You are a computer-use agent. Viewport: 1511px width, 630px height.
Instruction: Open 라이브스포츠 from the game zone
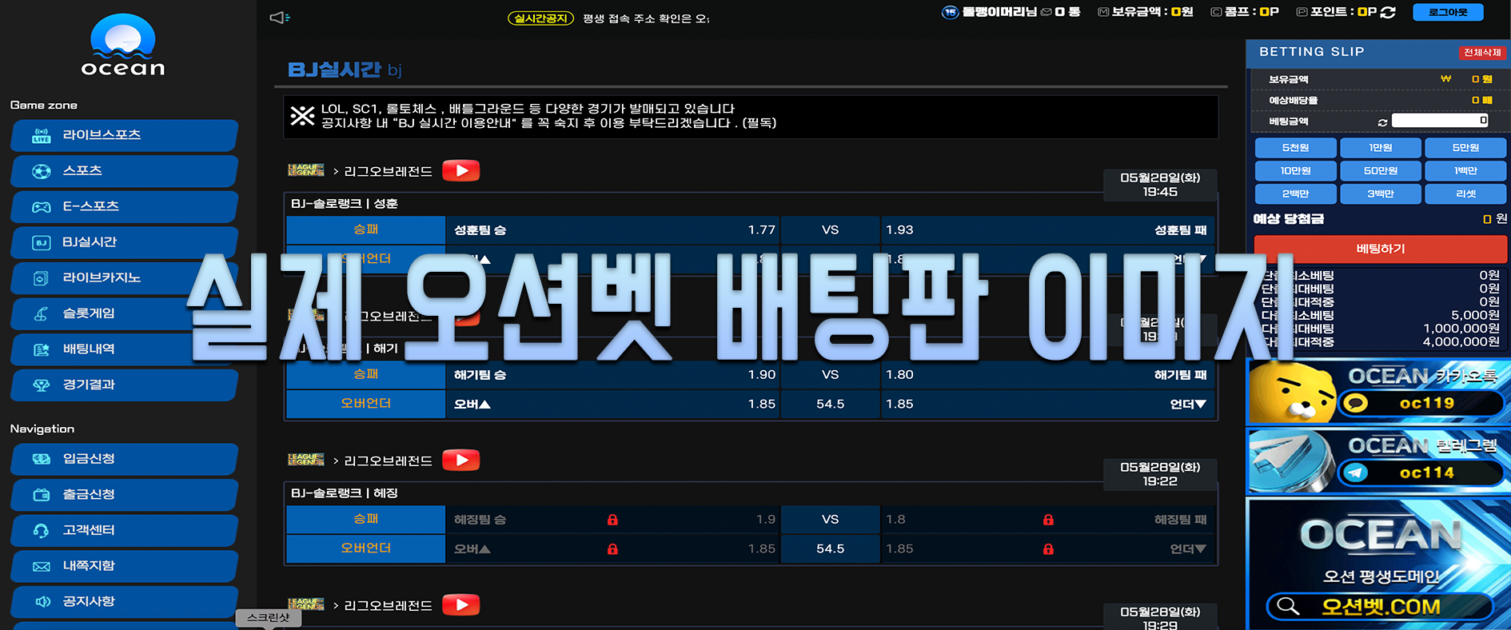click(x=125, y=135)
